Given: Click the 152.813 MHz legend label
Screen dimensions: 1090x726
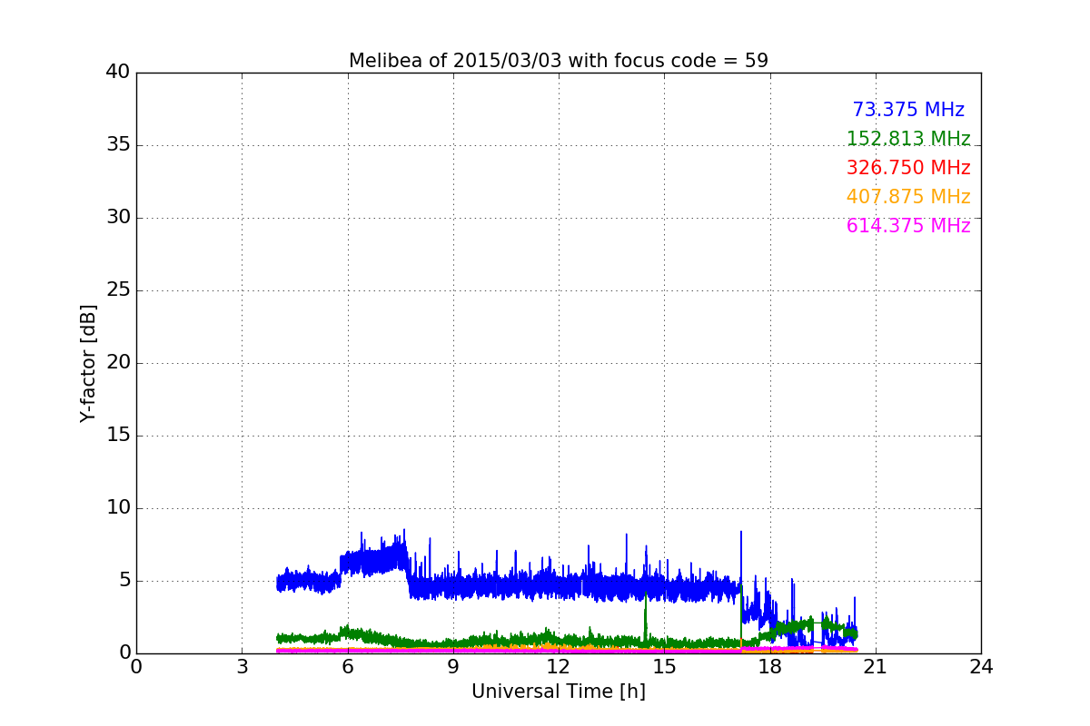Looking at the screenshot, I should [908, 139].
